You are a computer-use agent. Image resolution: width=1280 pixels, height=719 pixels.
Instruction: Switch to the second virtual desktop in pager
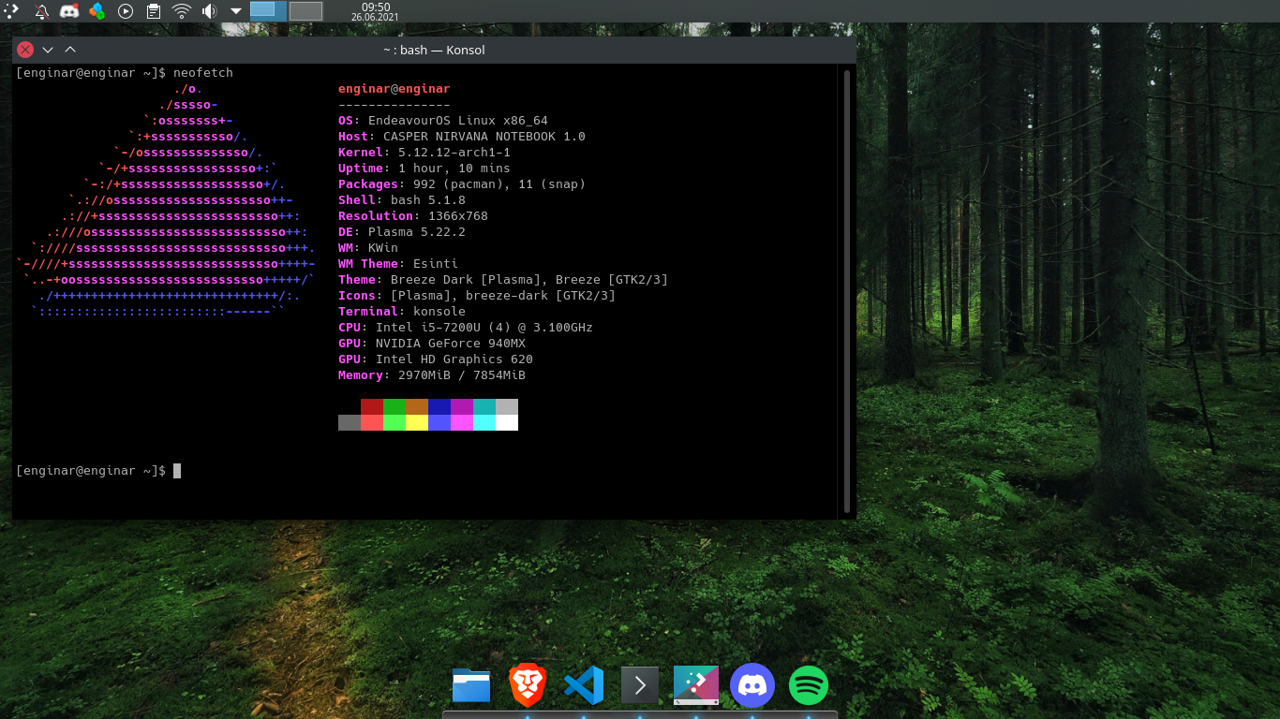tap(305, 11)
